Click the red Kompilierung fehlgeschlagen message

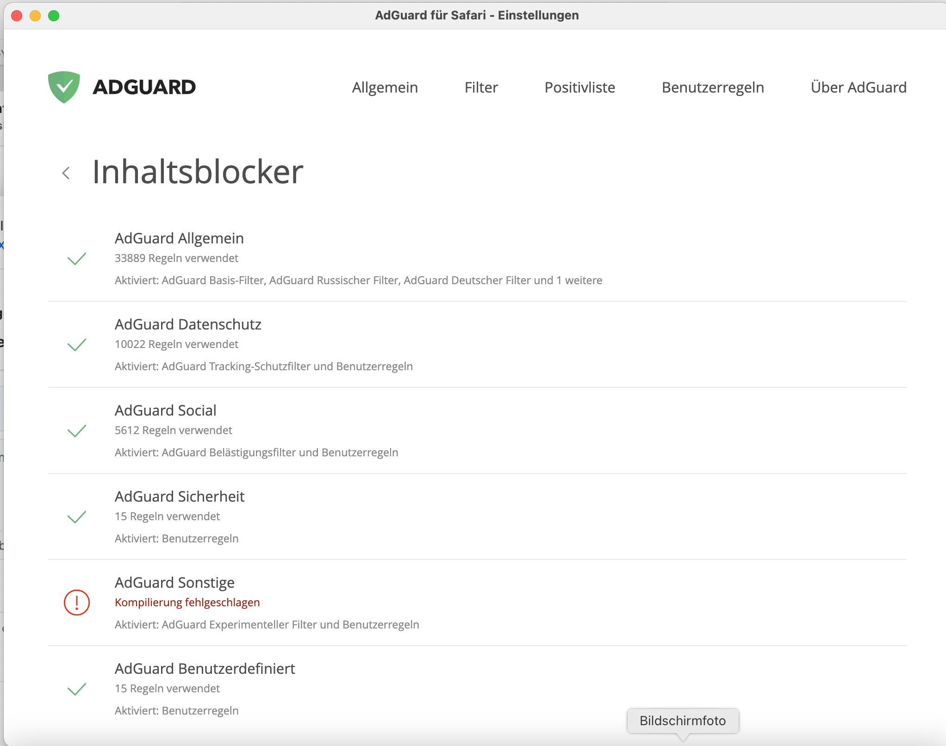click(x=187, y=602)
